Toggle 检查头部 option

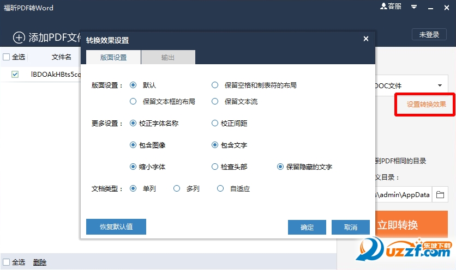click(x=215, y=167)
